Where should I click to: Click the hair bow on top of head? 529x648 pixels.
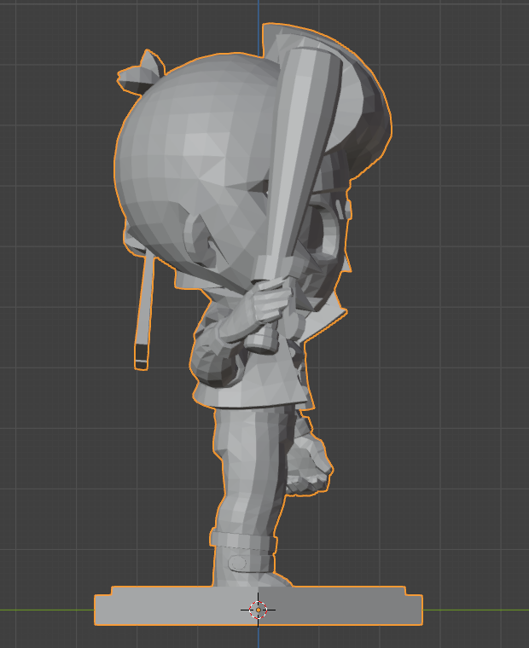coord(141,72)
